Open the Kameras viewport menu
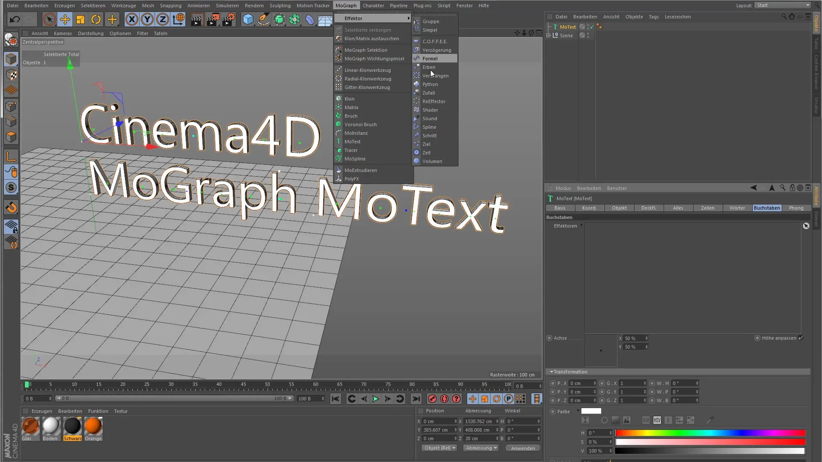The image size is (822, 462). point(63,33)
